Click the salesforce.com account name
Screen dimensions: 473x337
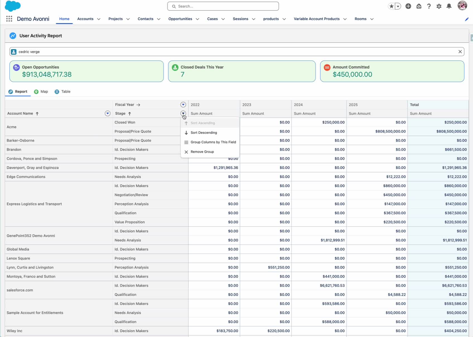pyautogui.click(x=20, y=290)
